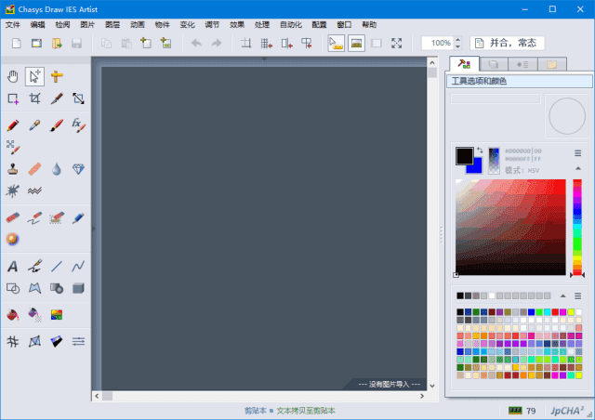Open the 效果 menu
This screenshot has width=595, height=420.
point(237,23)
